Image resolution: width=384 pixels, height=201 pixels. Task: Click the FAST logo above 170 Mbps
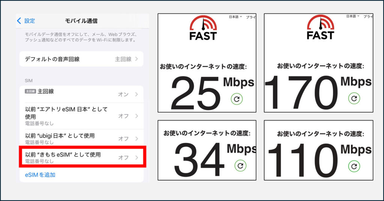click(320, 27)
